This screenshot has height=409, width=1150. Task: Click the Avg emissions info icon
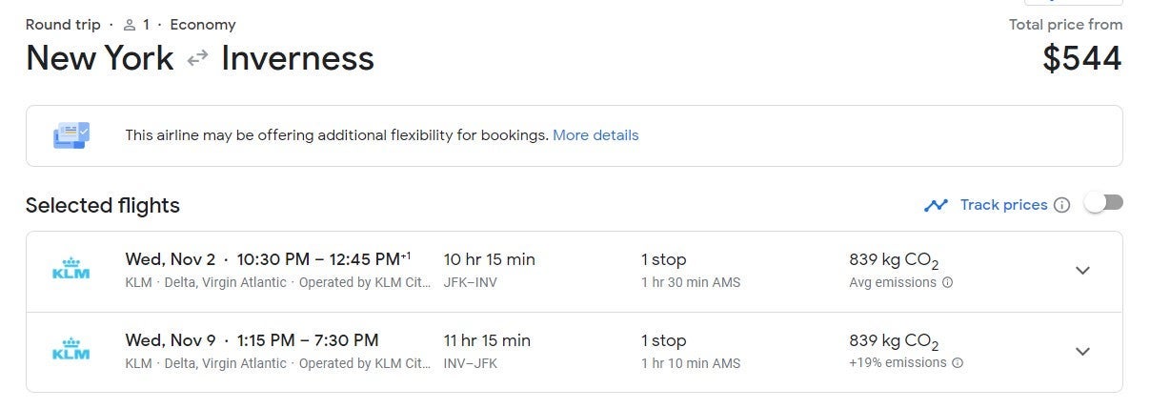pyautogui.click(x=947, y=283)
